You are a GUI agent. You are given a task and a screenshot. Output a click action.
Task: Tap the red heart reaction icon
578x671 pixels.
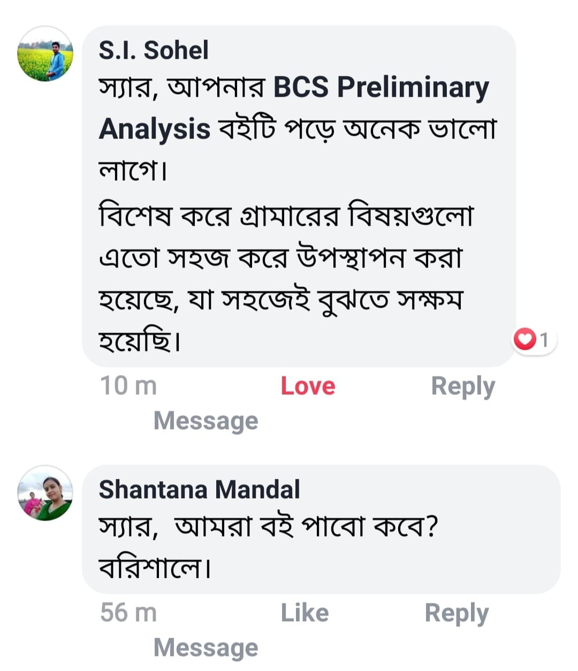pos(524,339)
